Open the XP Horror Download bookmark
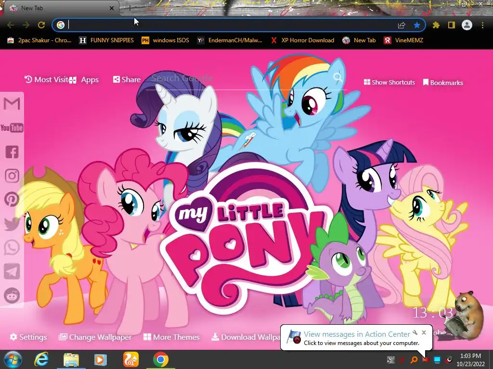This screenshot has width=493, height=369. pos(302,40)
